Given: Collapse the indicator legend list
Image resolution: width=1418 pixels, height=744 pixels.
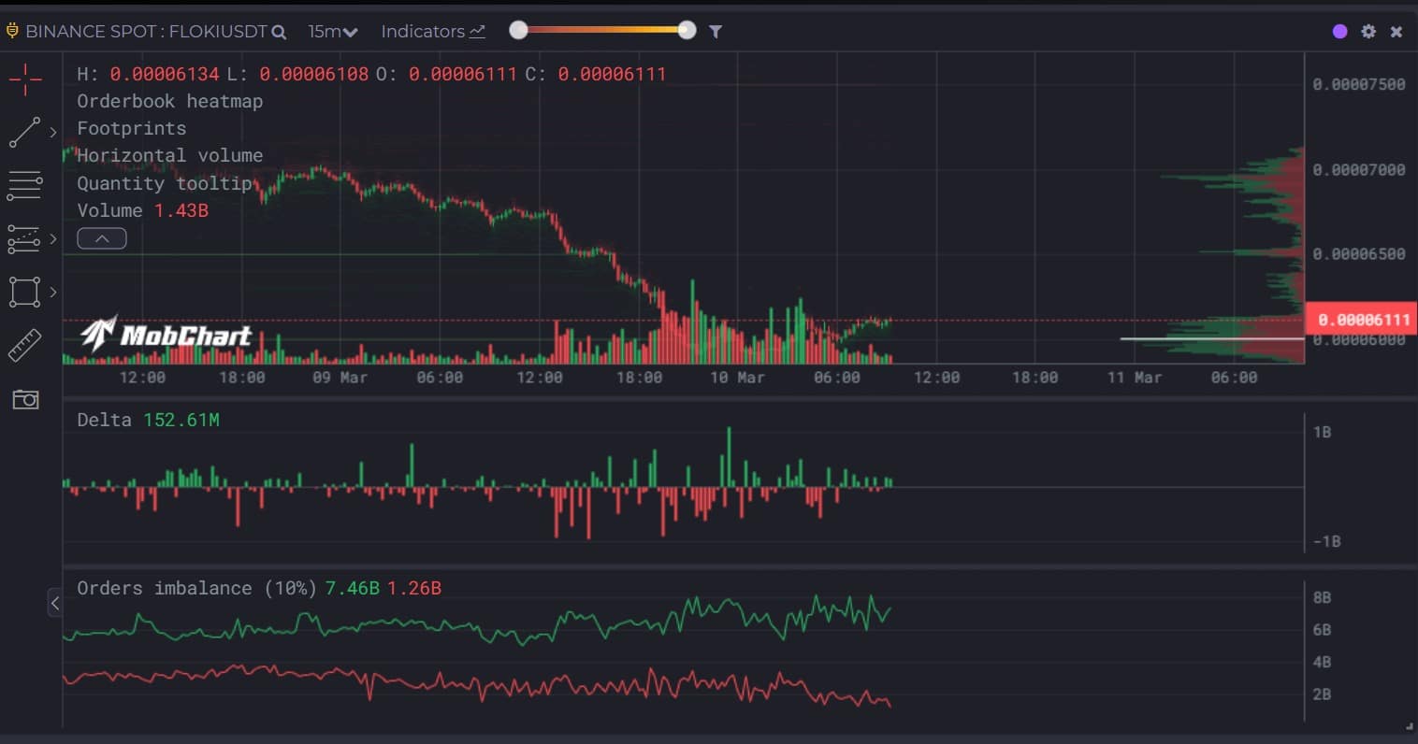Looking at the screenshot, I should pos(102,238).
